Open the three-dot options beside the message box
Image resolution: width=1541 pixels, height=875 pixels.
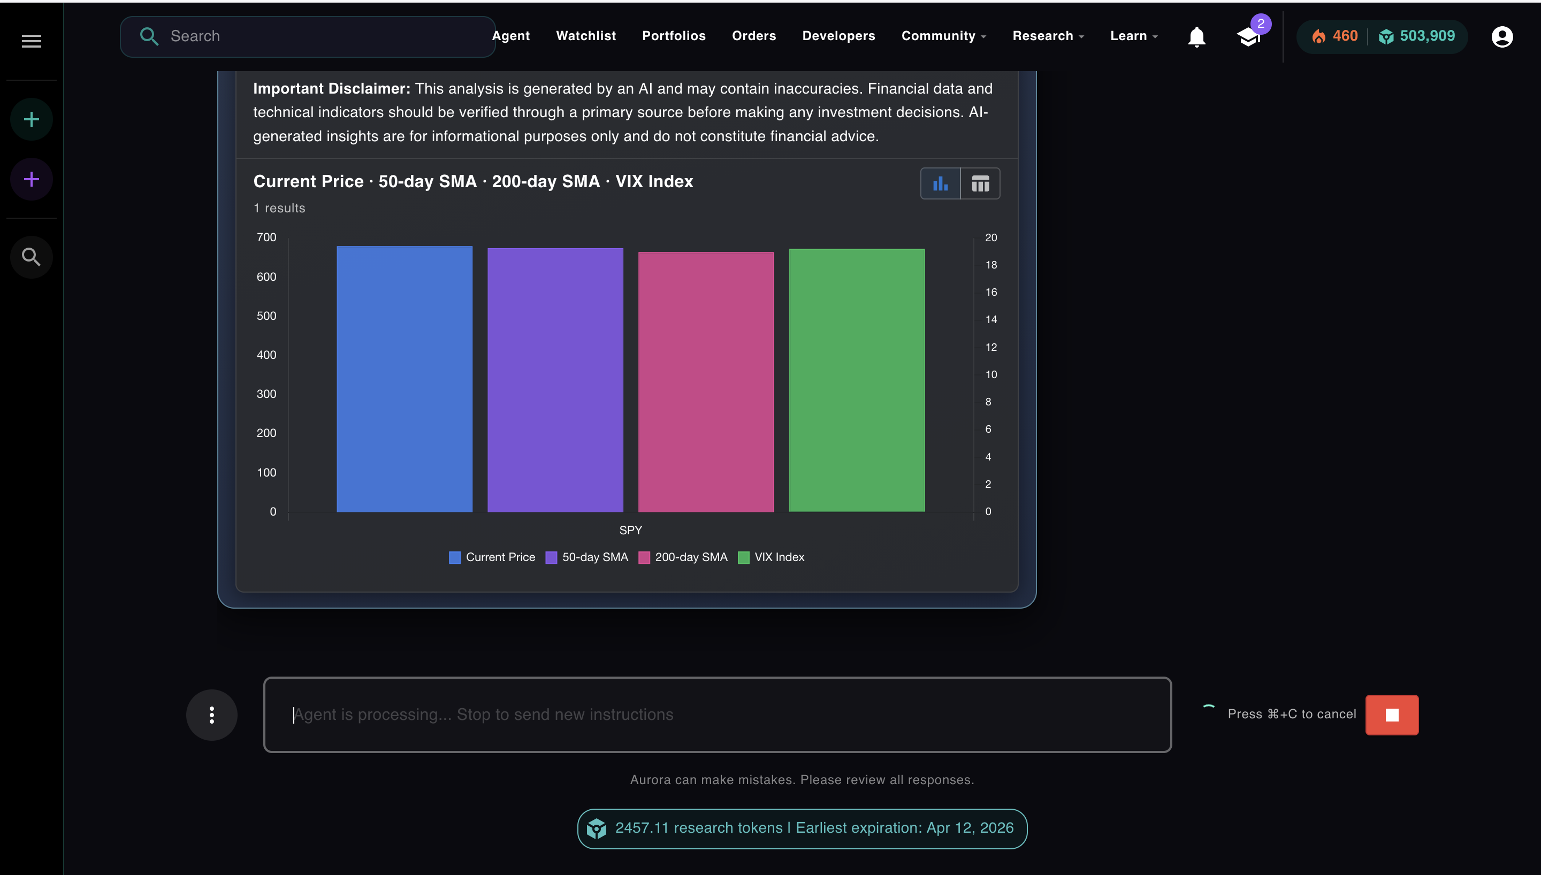pyautogui.click(x=211, y=715)
